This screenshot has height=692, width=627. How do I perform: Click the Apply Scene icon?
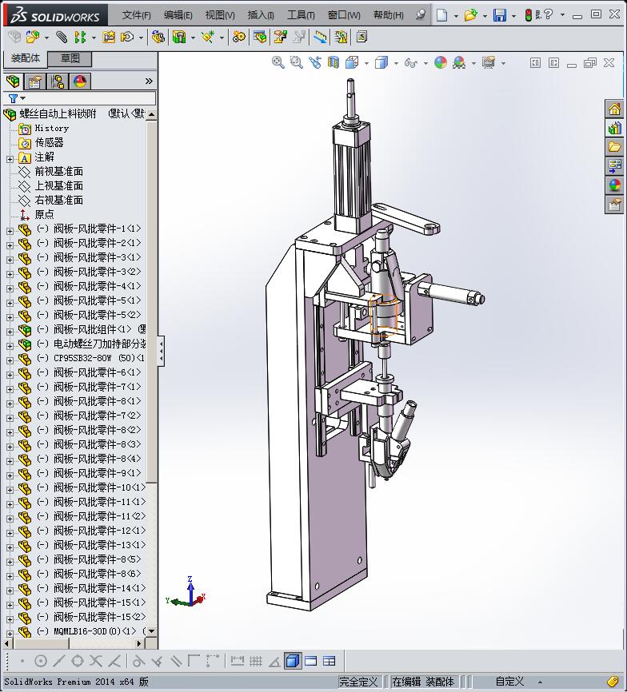tap(459, 62)
